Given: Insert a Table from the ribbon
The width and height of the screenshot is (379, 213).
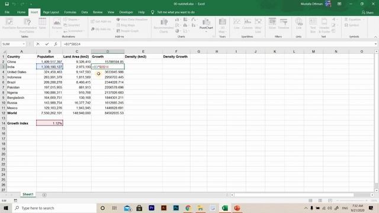Looking at the screenshot, I should [42, 24].
